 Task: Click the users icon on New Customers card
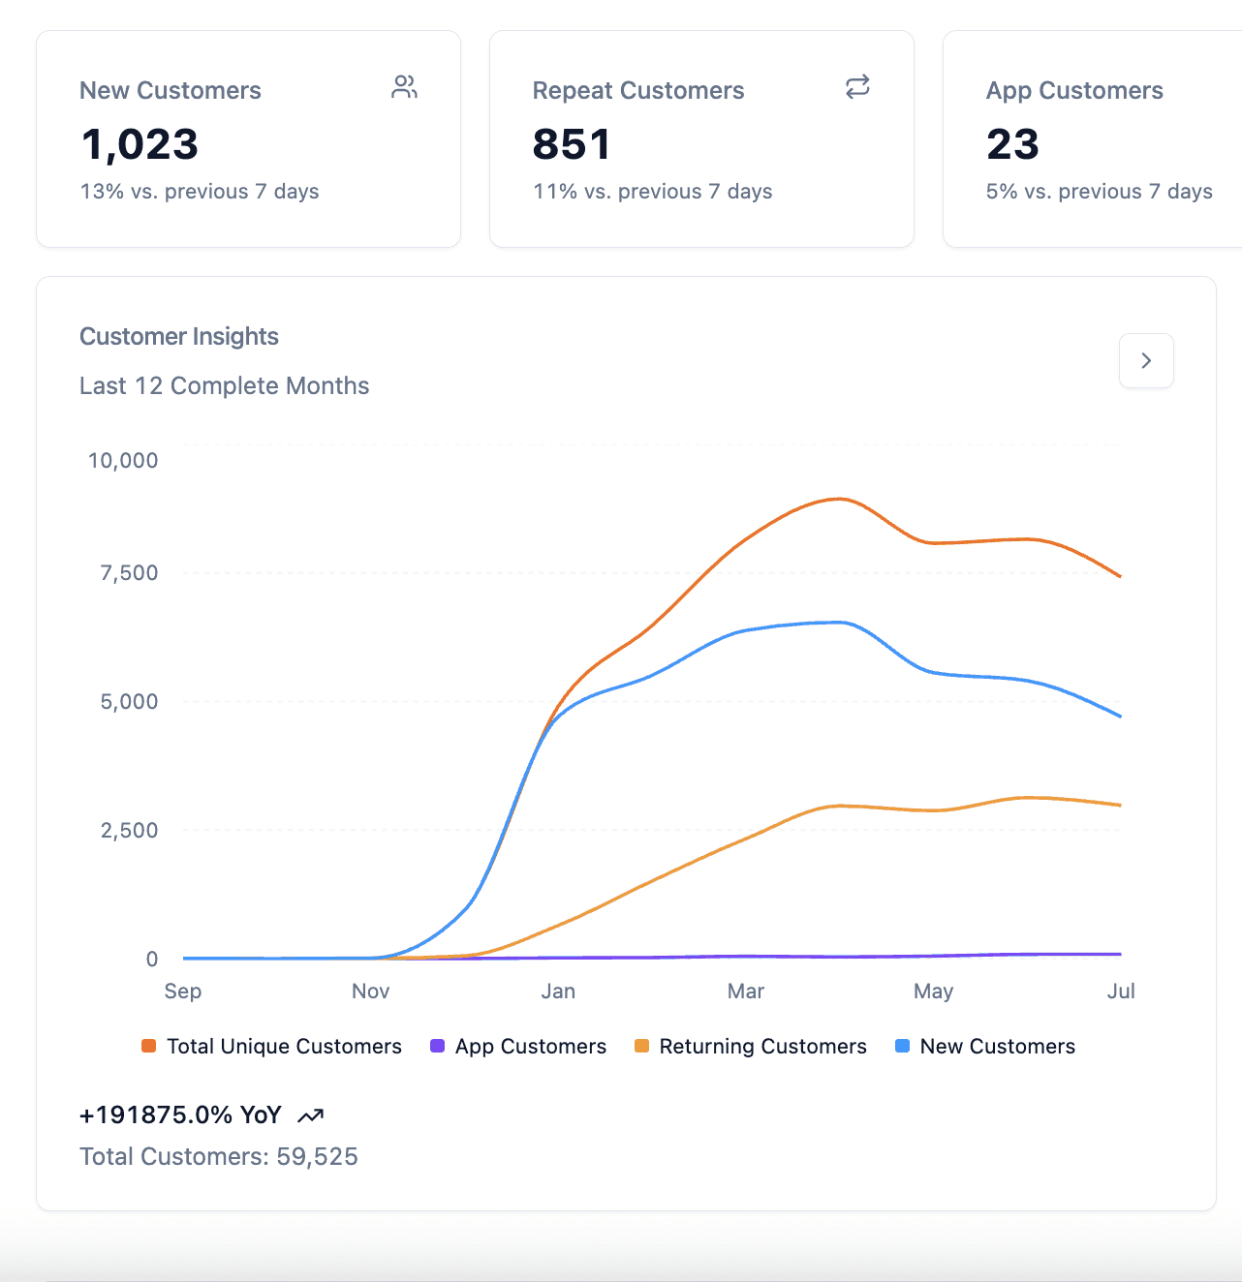click(404, 87)
